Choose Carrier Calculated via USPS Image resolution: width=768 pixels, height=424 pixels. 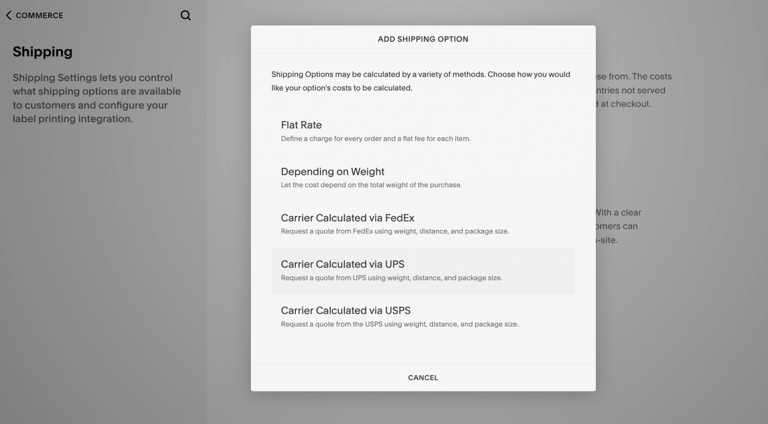[x=345, y=311]
